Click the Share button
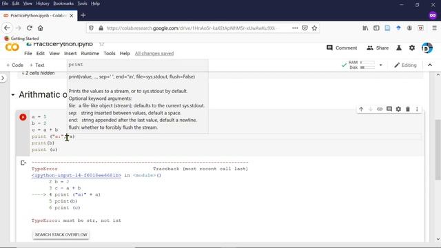This screenshot has height=248, width=441. click(x=378, y=48)
